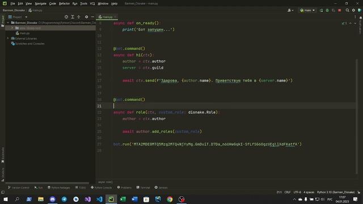This screenshot has width=363, height=204.
Task: Open the File menu
Action: pyautogui.click(x=12, y=3)
